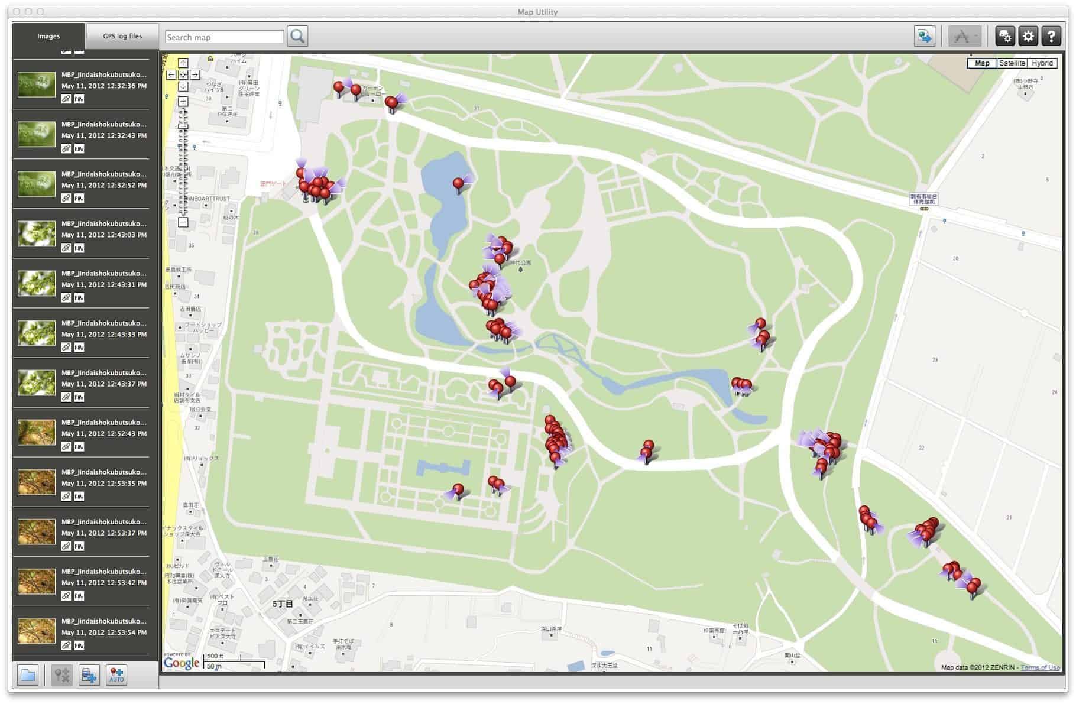Pan the map up with arrow button

point(183,63)
